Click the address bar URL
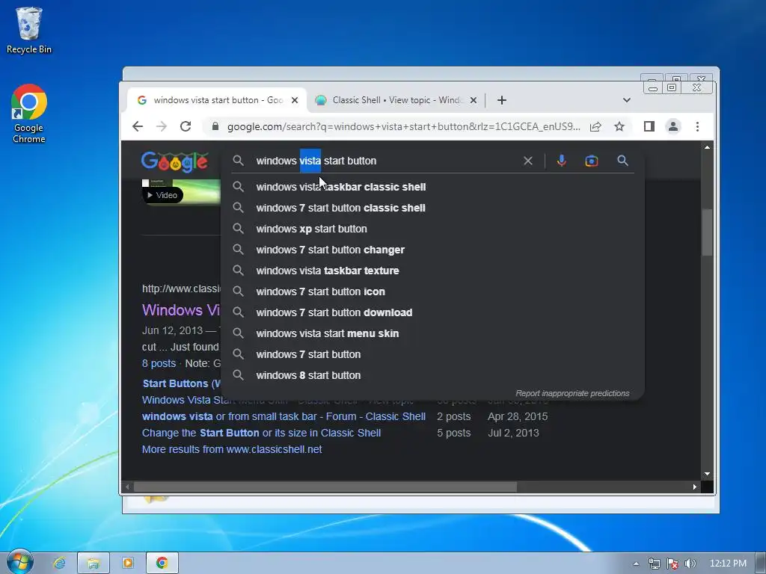 coord(403,126)
